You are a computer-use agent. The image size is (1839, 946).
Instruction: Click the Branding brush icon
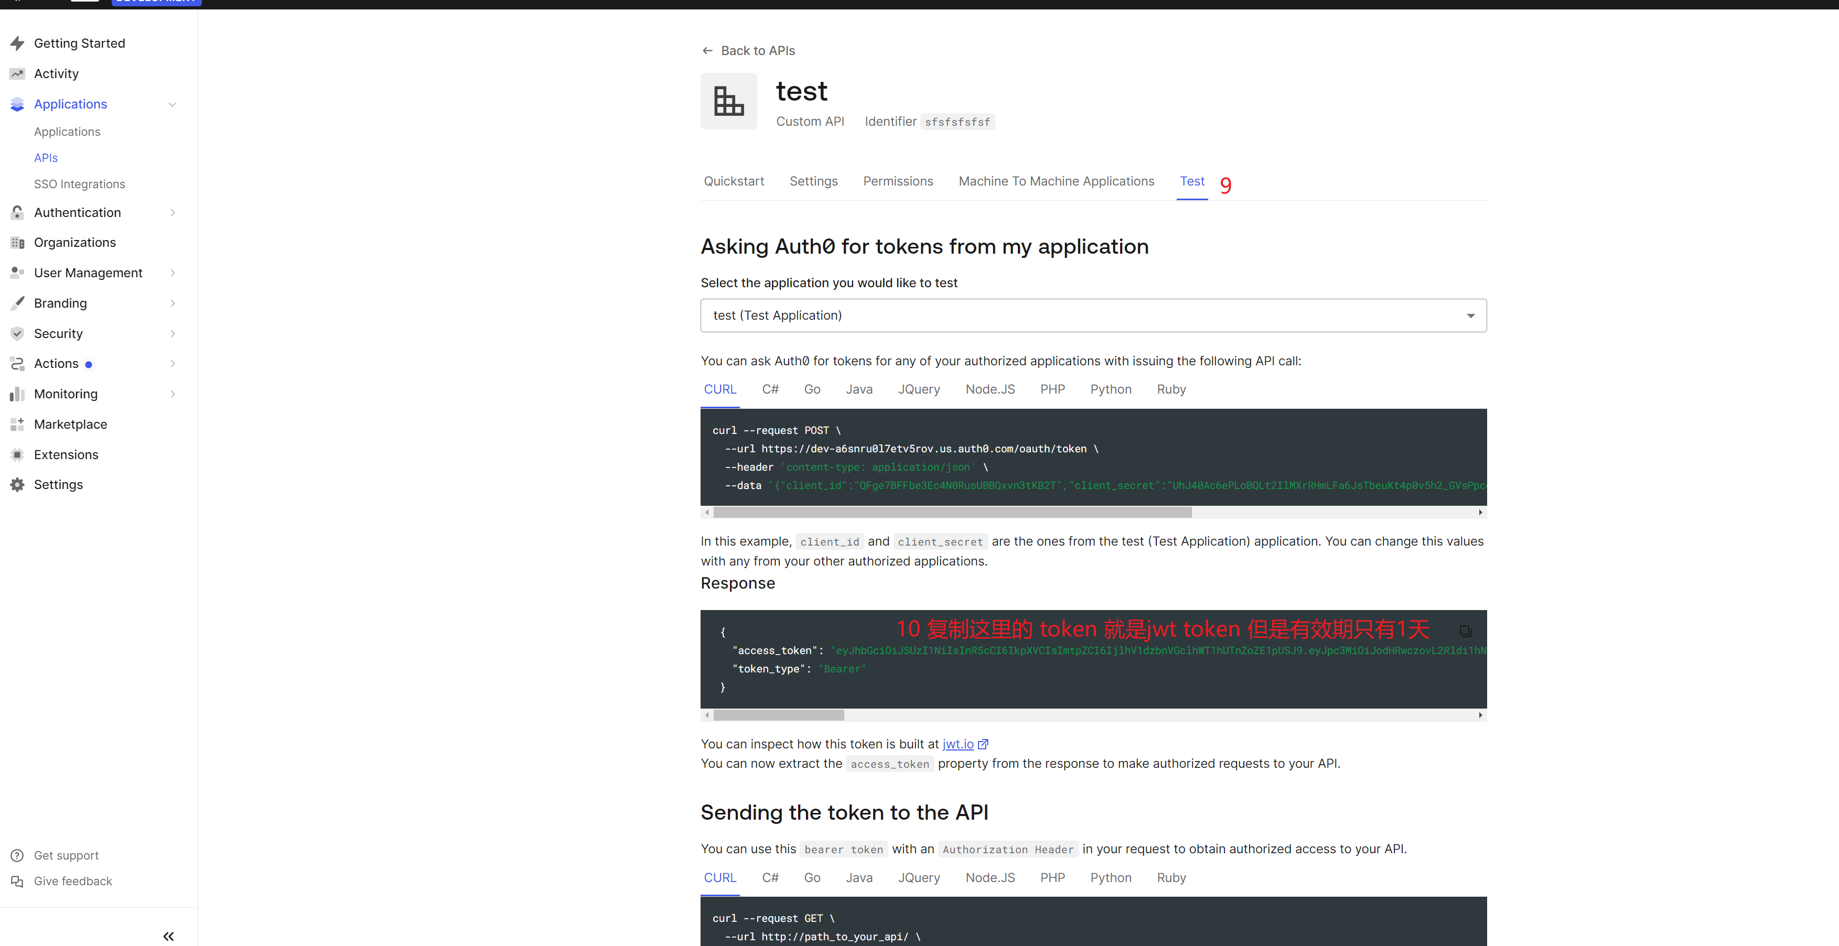click(x=17, y=303)
